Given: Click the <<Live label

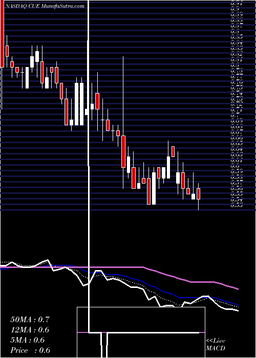Looking at the screenshot, I should coord(216,341).
